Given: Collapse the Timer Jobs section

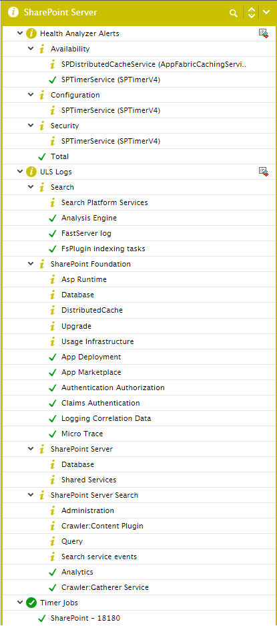Looking at the screenshot, I should (x=20, y=603).
